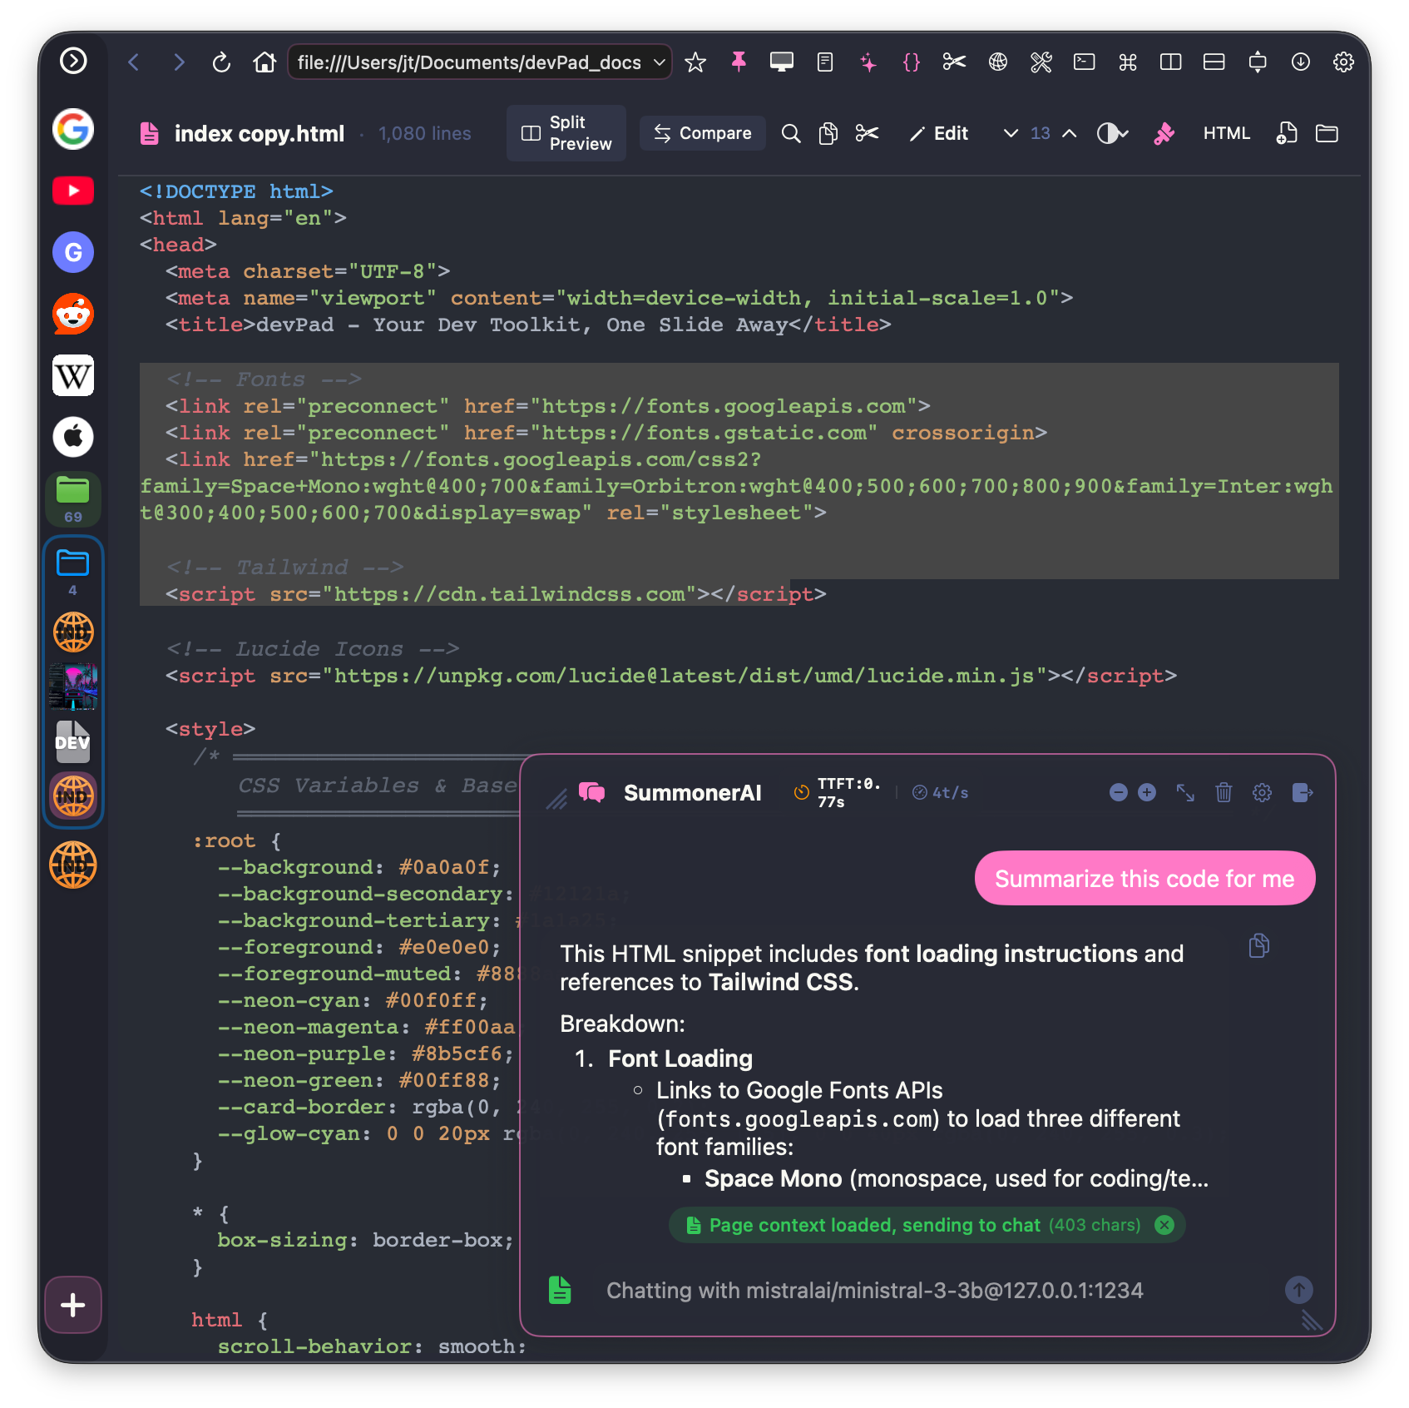Viewport: 1409px width, 1408px height.
Task: Click the pink pin icon in toolbar
Action: tap(738, 62)
